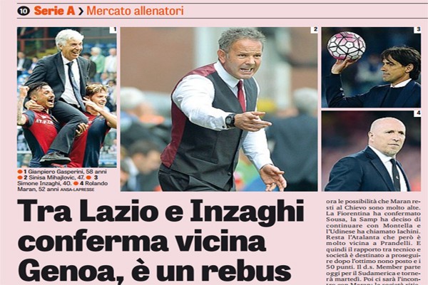Screen dimensions: 428x285
Task: Click the Gasperini celebration photo
Action: (67, 97)
